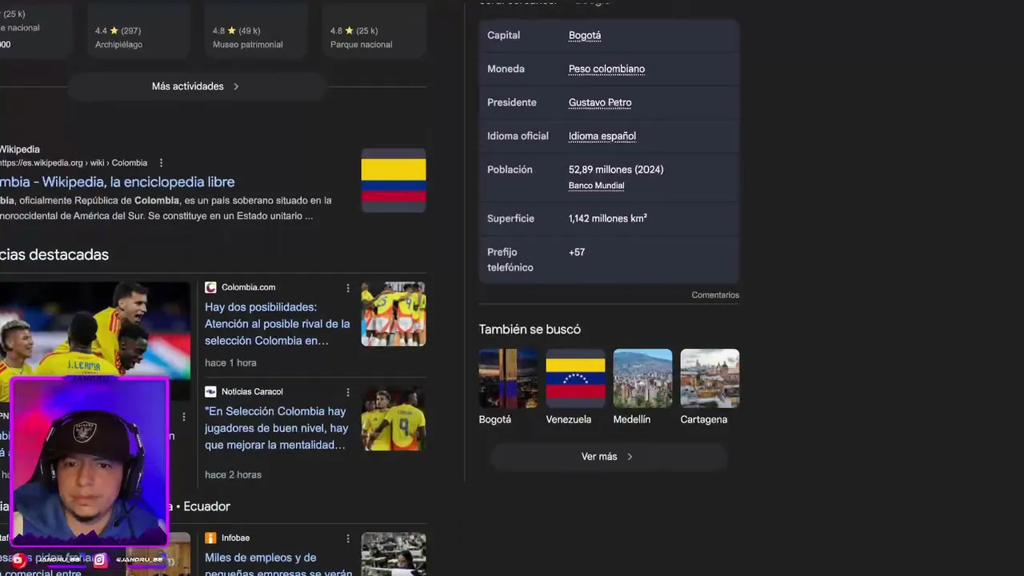Open the Wikipedia result three-dot menu
The height and width of the screenshot is (576, 1024).
click(x=161, y=163)
